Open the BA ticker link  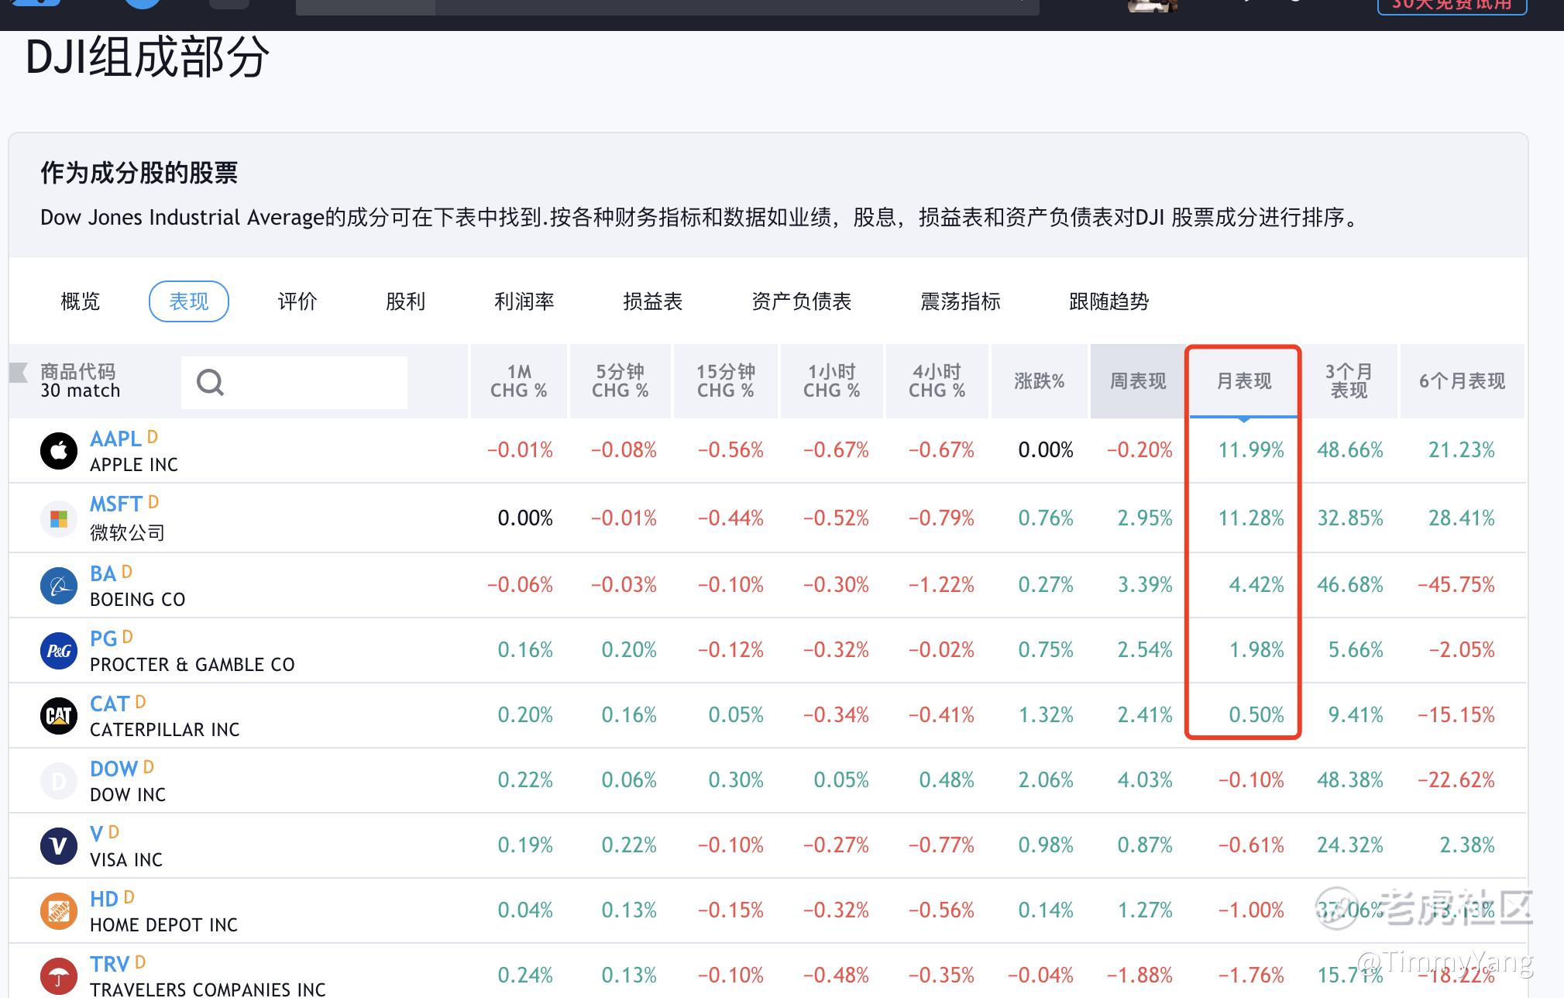[103, 574]
